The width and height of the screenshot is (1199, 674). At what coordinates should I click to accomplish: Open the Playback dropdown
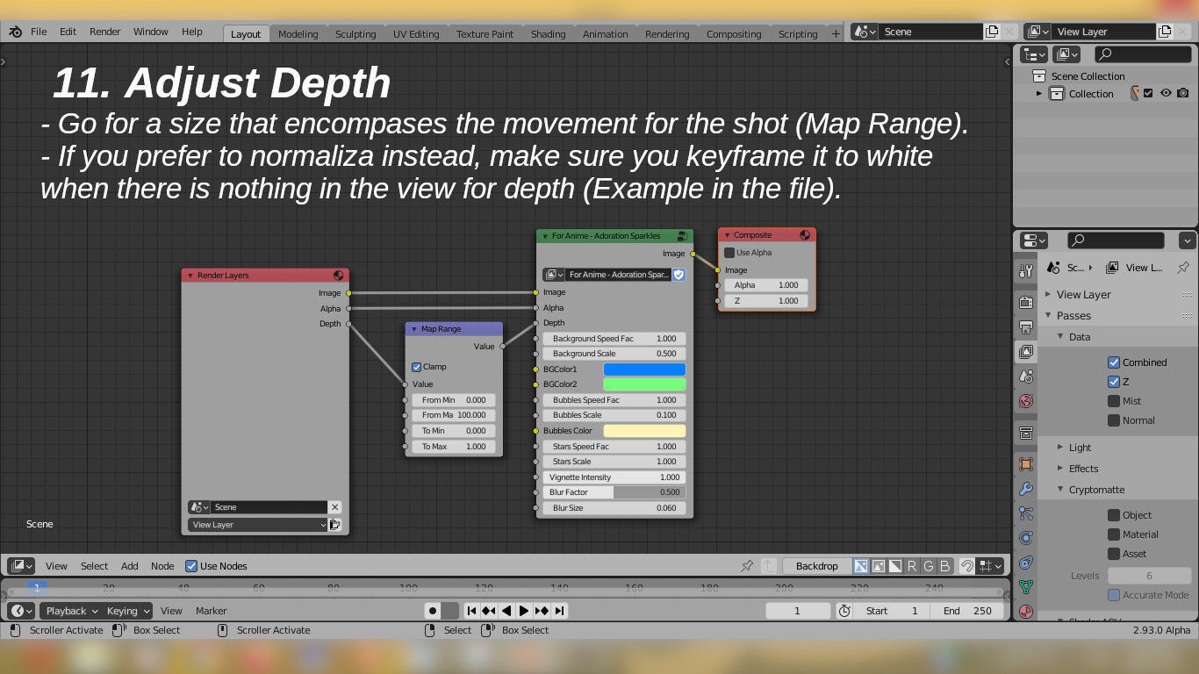click(70, 611)
